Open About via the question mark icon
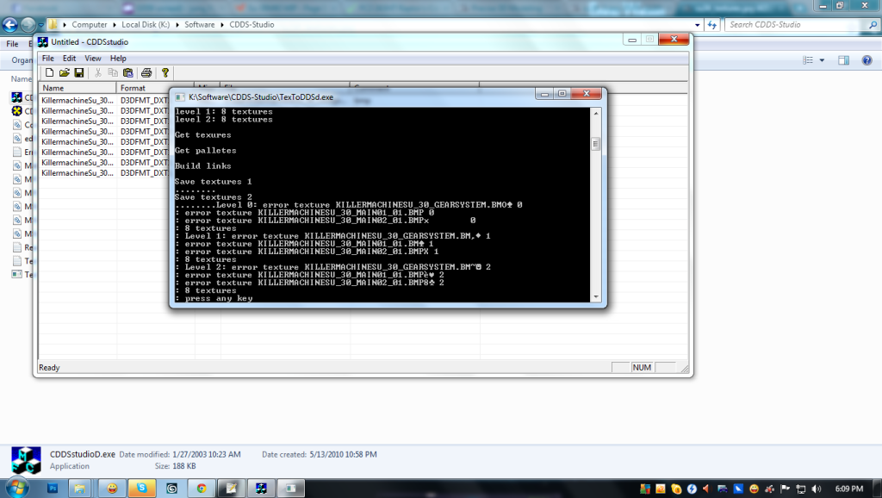 coord(165,73)
